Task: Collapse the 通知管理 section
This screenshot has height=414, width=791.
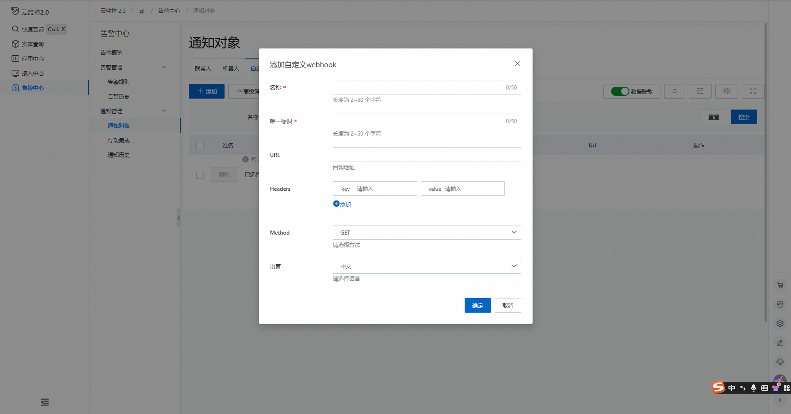Action: [164, 111]
